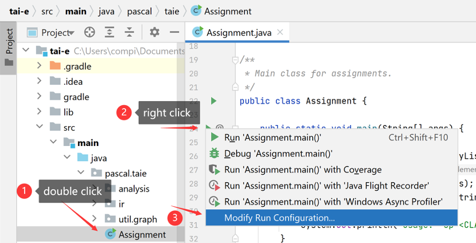Toggle the Project tool window sidebar button

[x=9, y=48]
